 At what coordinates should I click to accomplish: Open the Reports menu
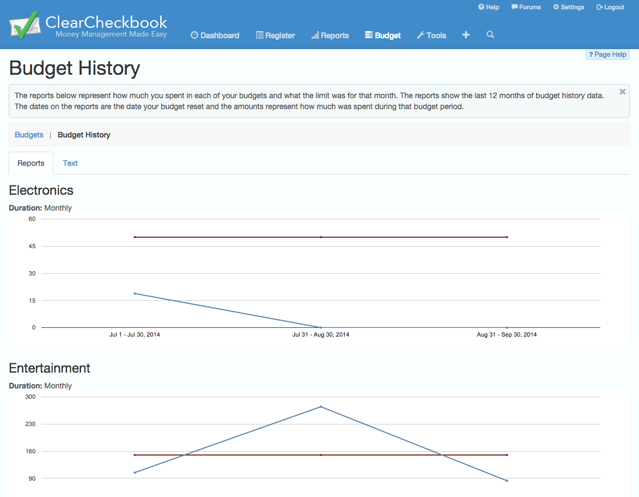[x=330, y=35]
